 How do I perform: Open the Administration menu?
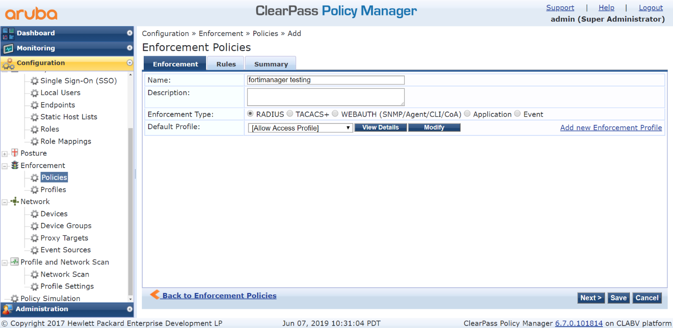tap(67, 309)
